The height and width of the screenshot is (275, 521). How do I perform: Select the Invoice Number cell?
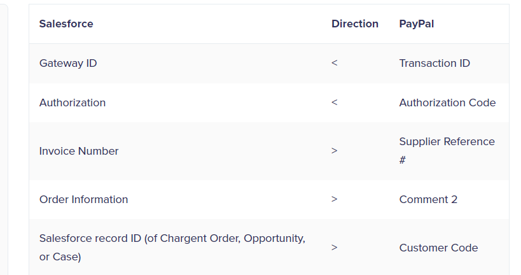click(79, 152)
